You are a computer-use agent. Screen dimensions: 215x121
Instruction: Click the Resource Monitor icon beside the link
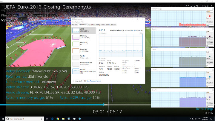coord(85,81)
